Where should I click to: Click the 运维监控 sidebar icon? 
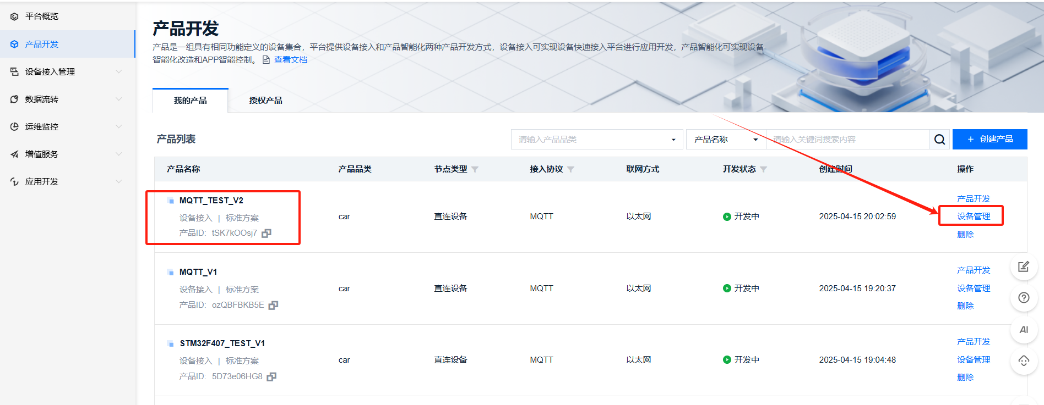coord(14,126)
